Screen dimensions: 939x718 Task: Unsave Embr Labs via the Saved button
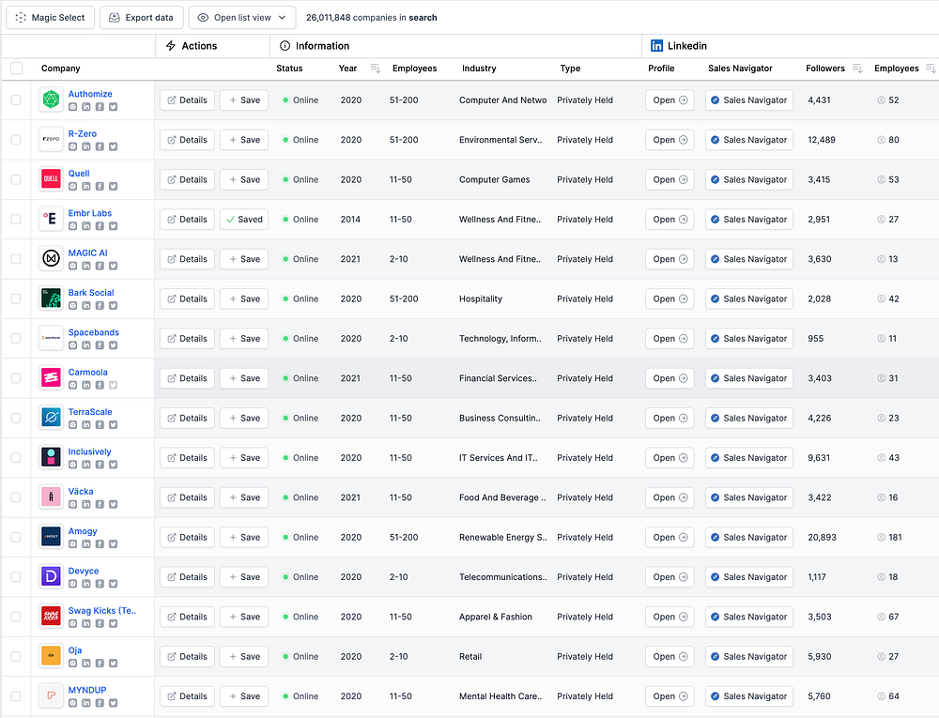pyautogui.click(x=244, y=220)
